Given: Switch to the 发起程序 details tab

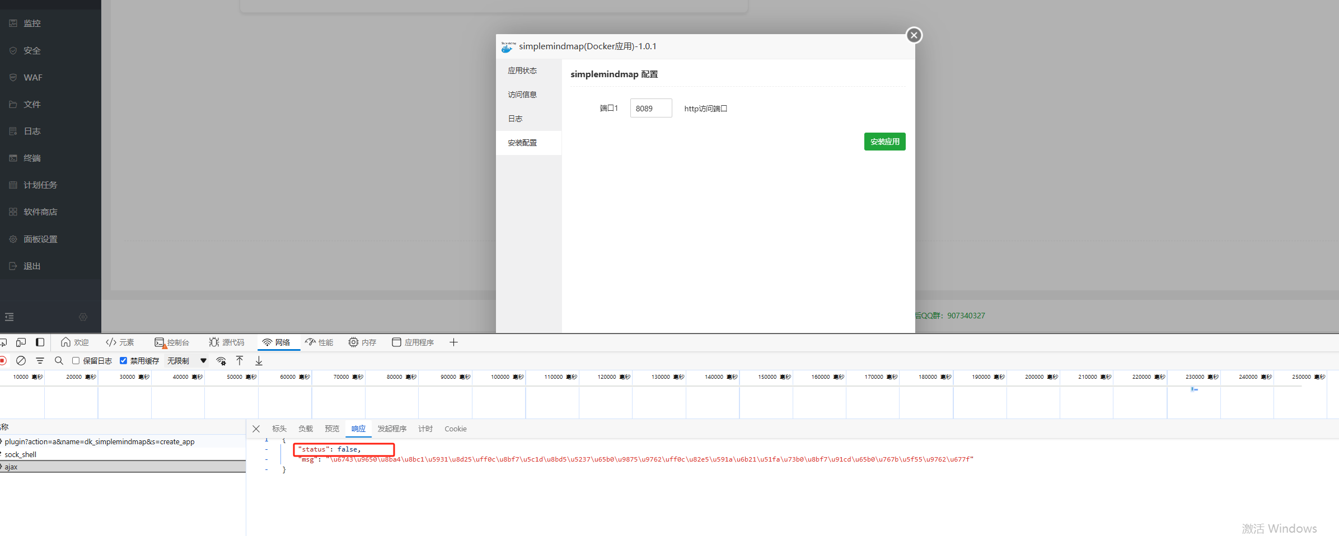Looking at the screenshot, I should tap(392, 429).
